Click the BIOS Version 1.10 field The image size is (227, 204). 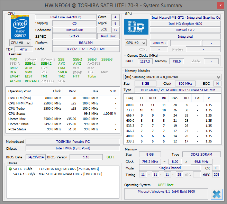tap(86, 157)
